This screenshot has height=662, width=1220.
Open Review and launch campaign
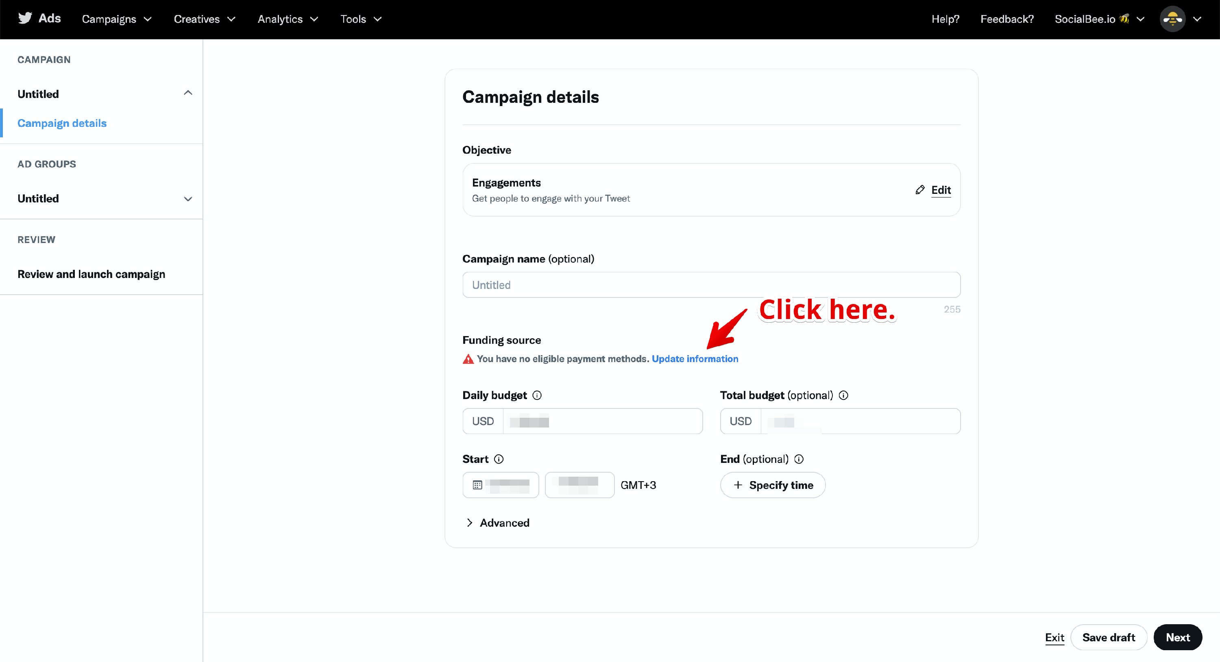[x=91, y=274]
